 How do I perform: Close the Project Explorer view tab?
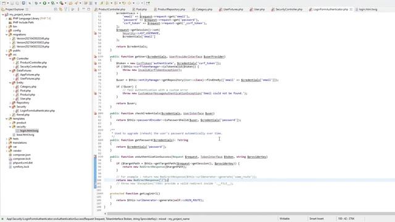27,9
